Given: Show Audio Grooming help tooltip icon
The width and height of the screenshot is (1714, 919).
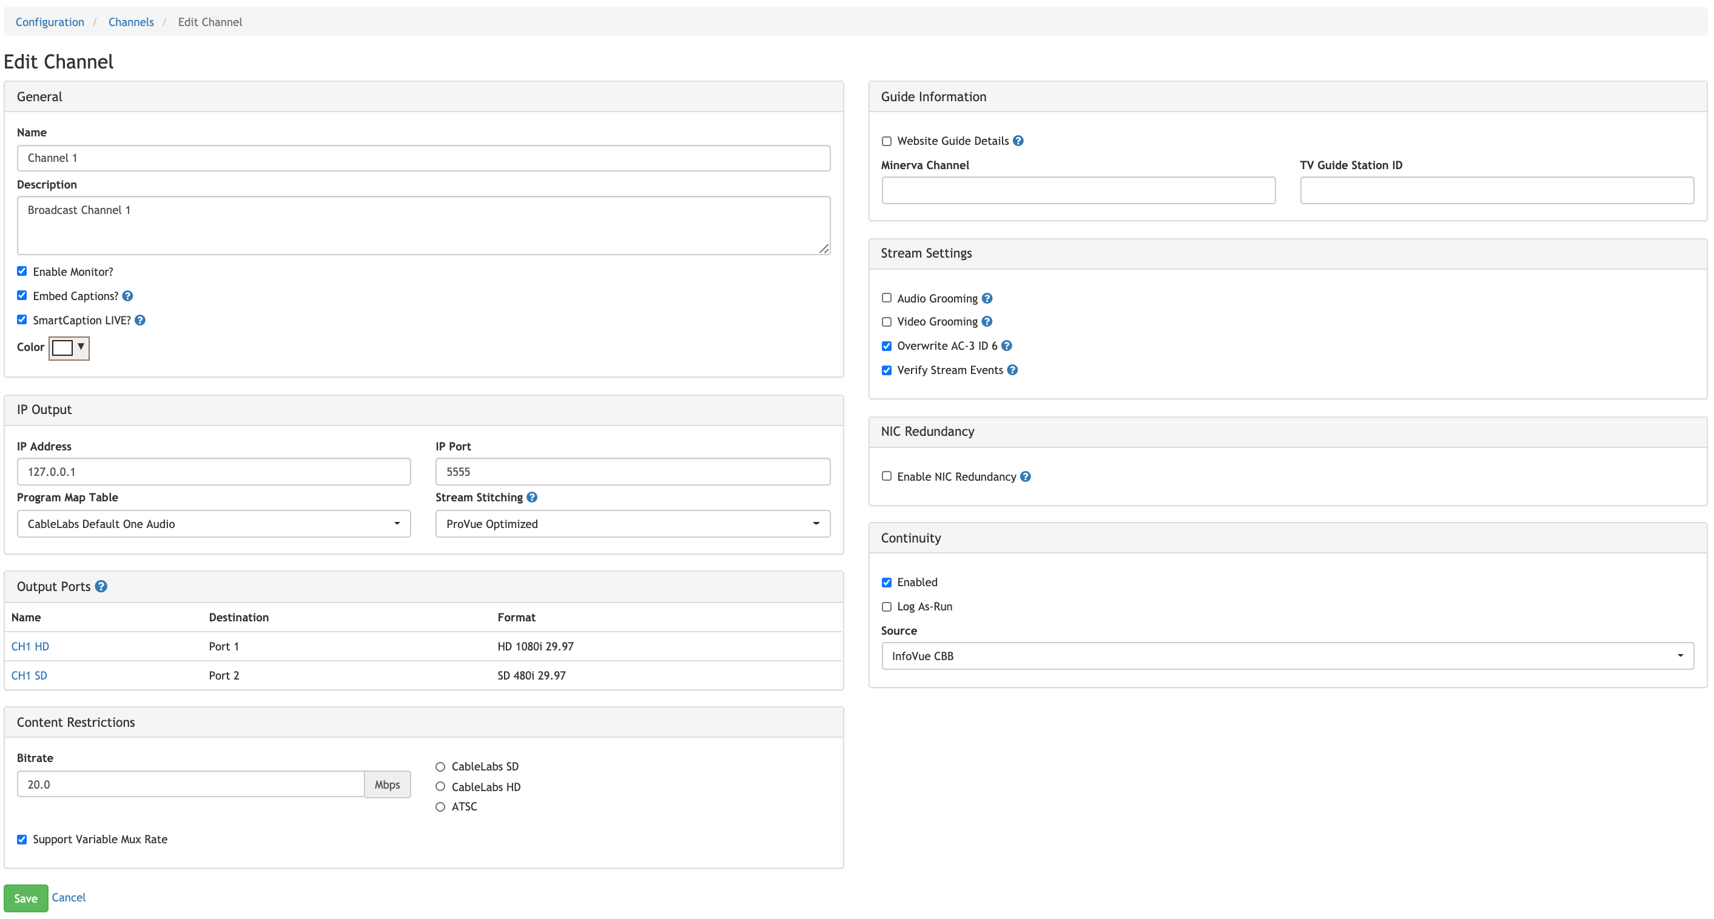Looking at the screenshot, I should (x=987, y=298).
